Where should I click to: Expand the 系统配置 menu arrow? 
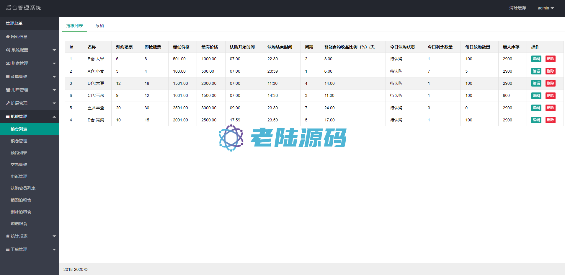coord(54,50)
